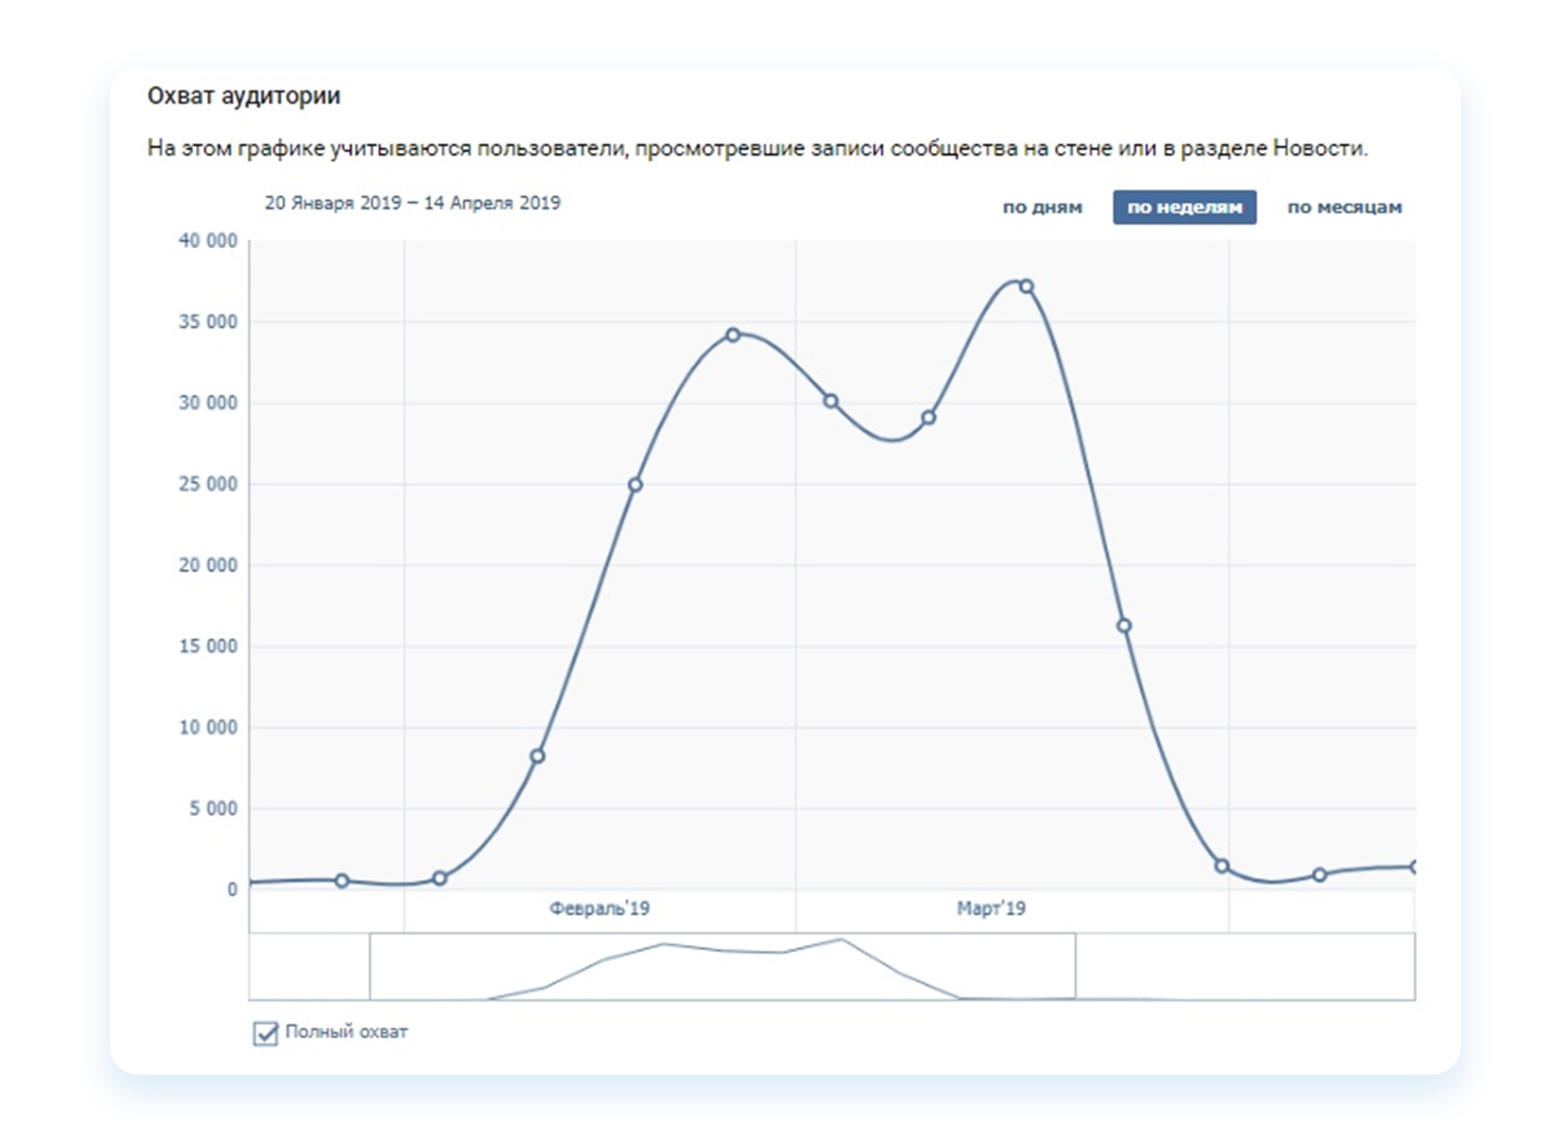Click the "Март'19" axis label
1567x1138 pixels.
(x=991, y=909)
